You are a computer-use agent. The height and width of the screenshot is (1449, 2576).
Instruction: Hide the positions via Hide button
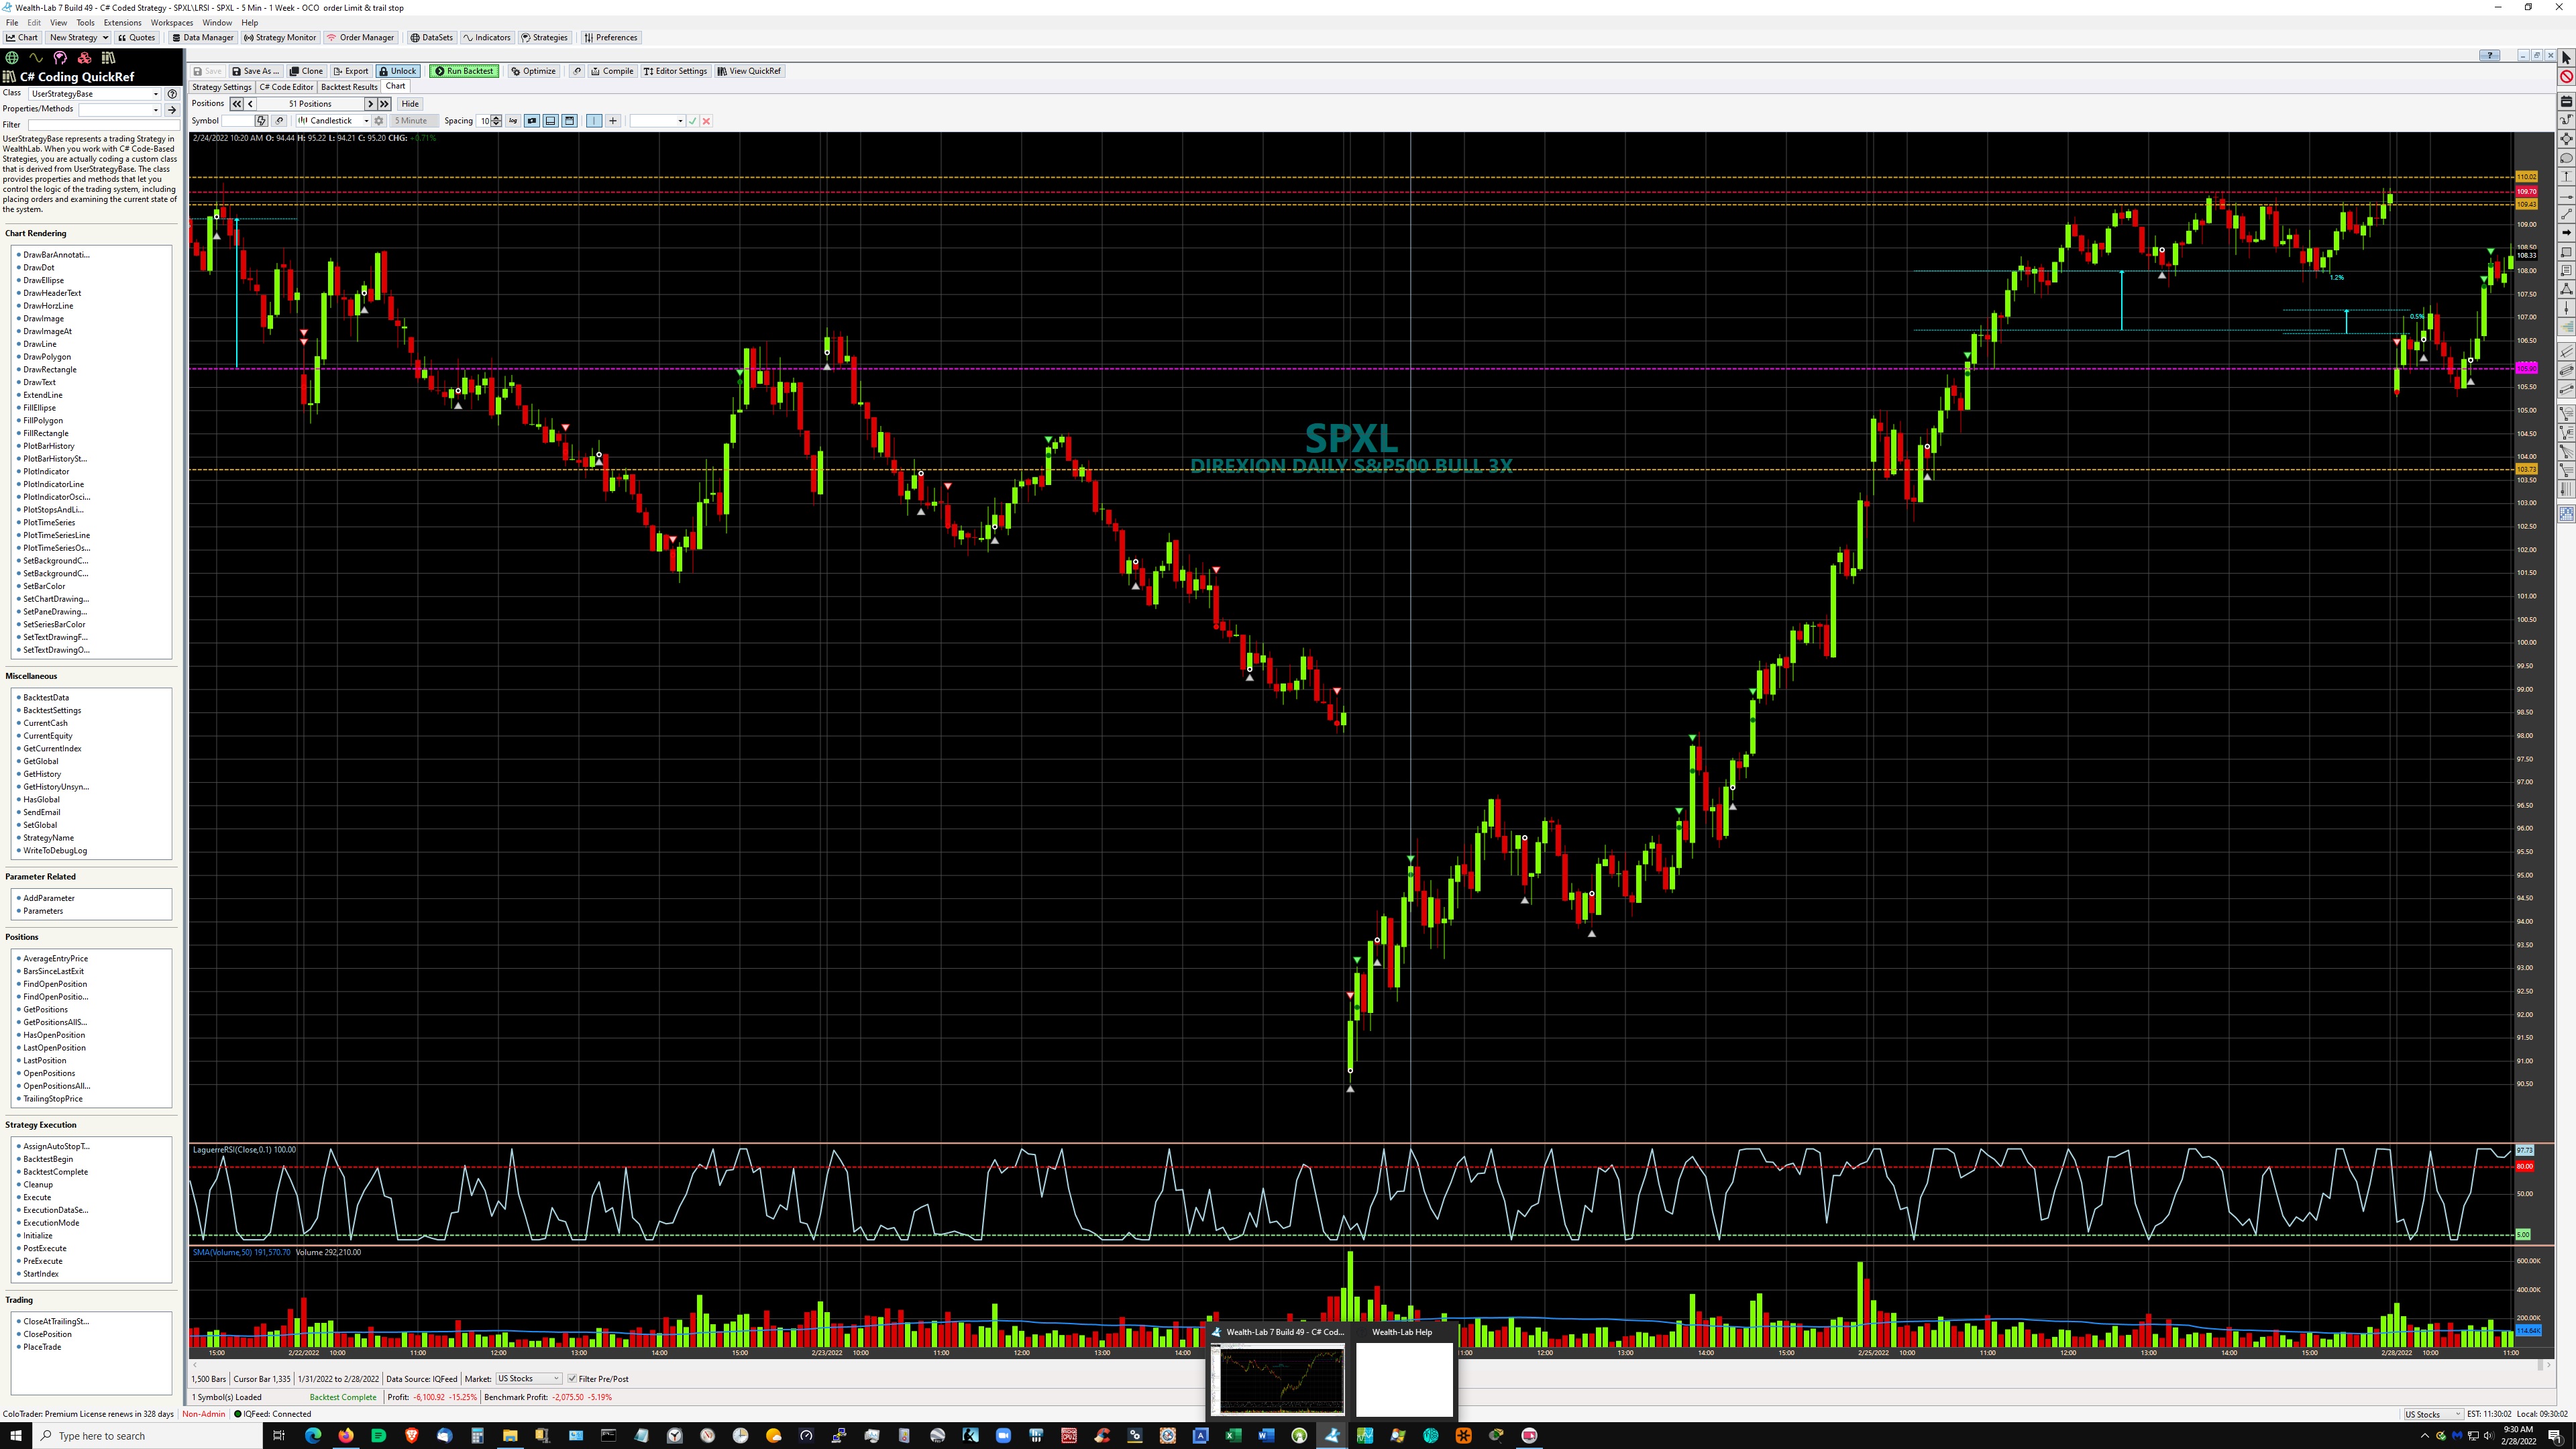pyautogui.click(x=410, y=104)
